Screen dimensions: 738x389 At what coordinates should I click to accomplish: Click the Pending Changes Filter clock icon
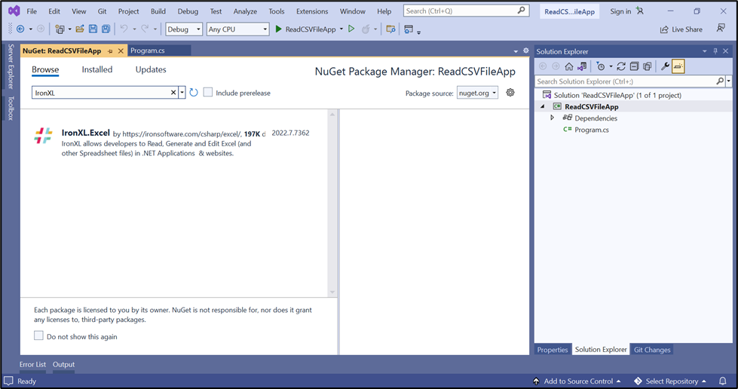click(601, 66)
